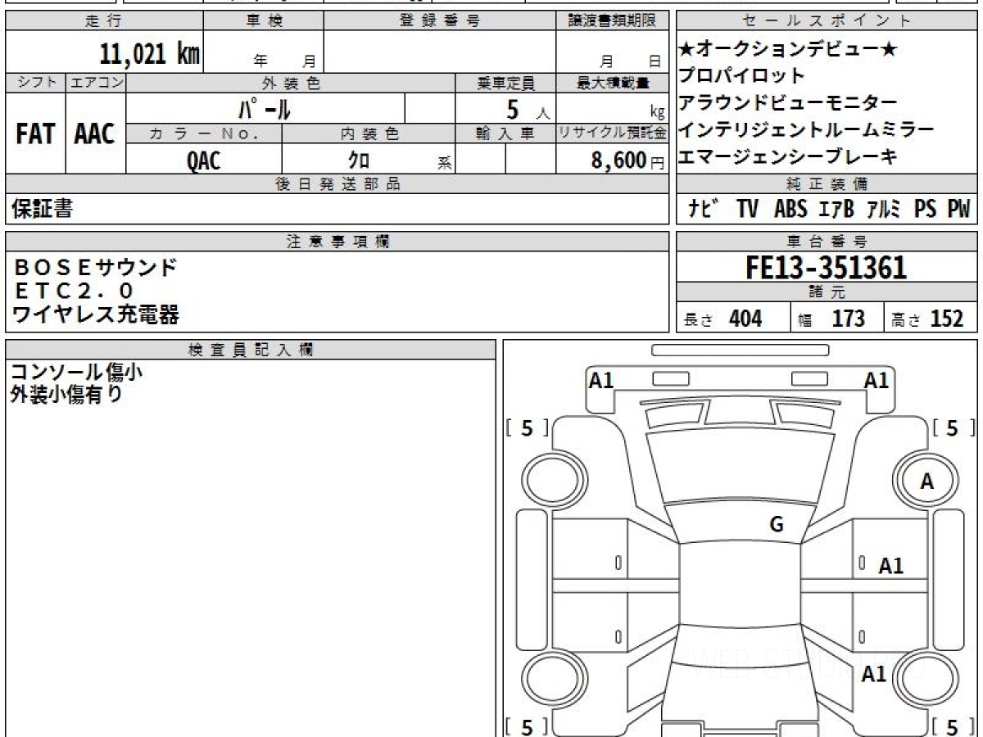Click the 後日発送部品 section header
The width and height of the screenshot is (983, 737).
tap(337, 184)
